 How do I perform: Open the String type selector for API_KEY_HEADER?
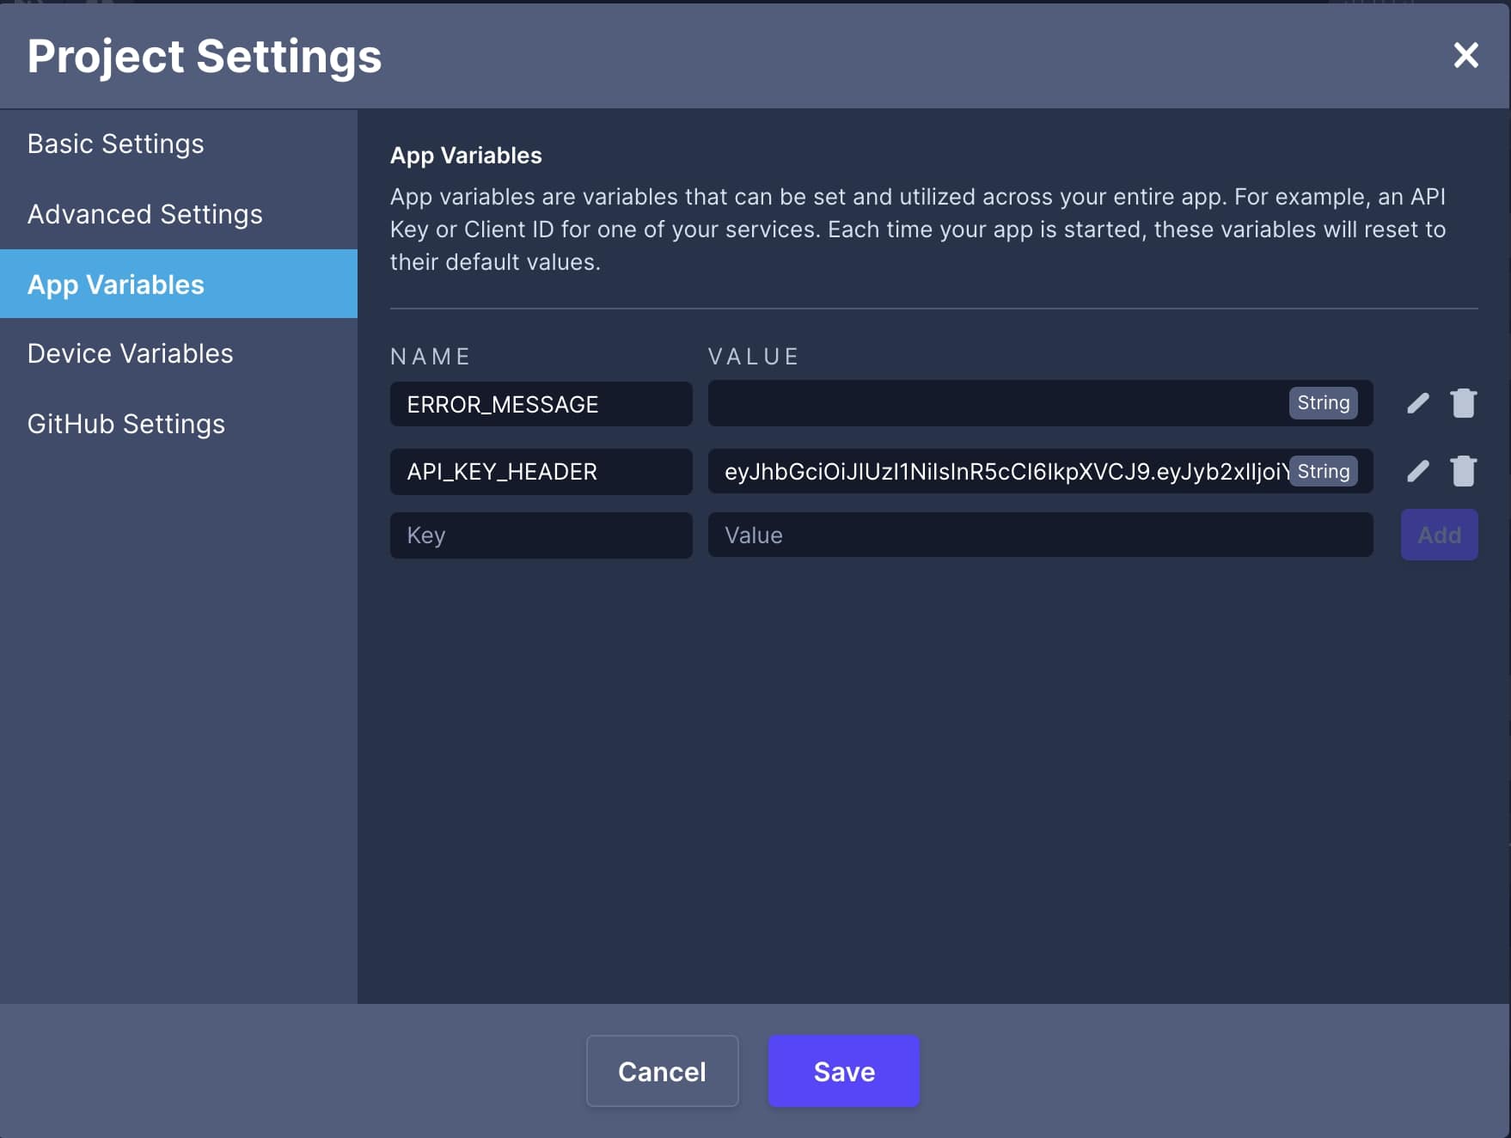[x=1323, y=471]
